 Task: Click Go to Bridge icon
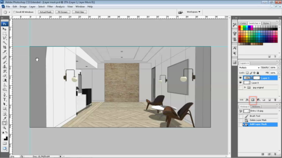180,12
